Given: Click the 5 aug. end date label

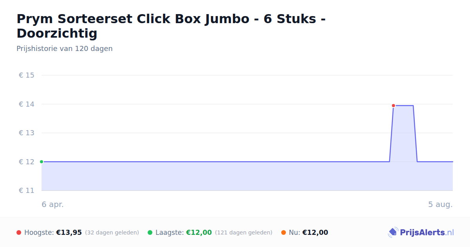Looking at the screenshot, I should [440, 204].
